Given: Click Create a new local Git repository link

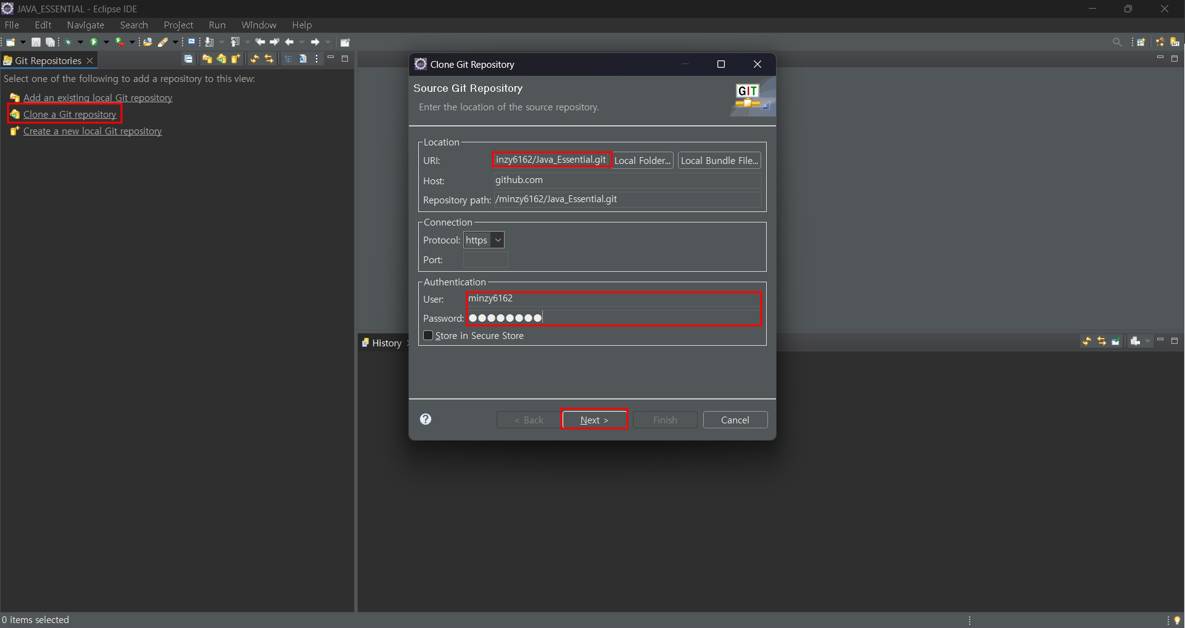Looking at the screenshot, I should tap(93, 131).
